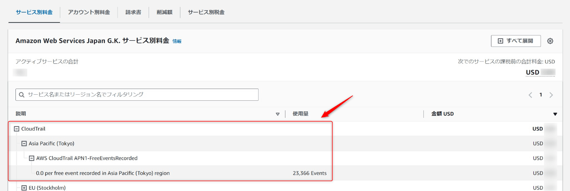570x191 pixels.
Task: Click the アクティブサービスの合計 label
Action: point(47,62)
